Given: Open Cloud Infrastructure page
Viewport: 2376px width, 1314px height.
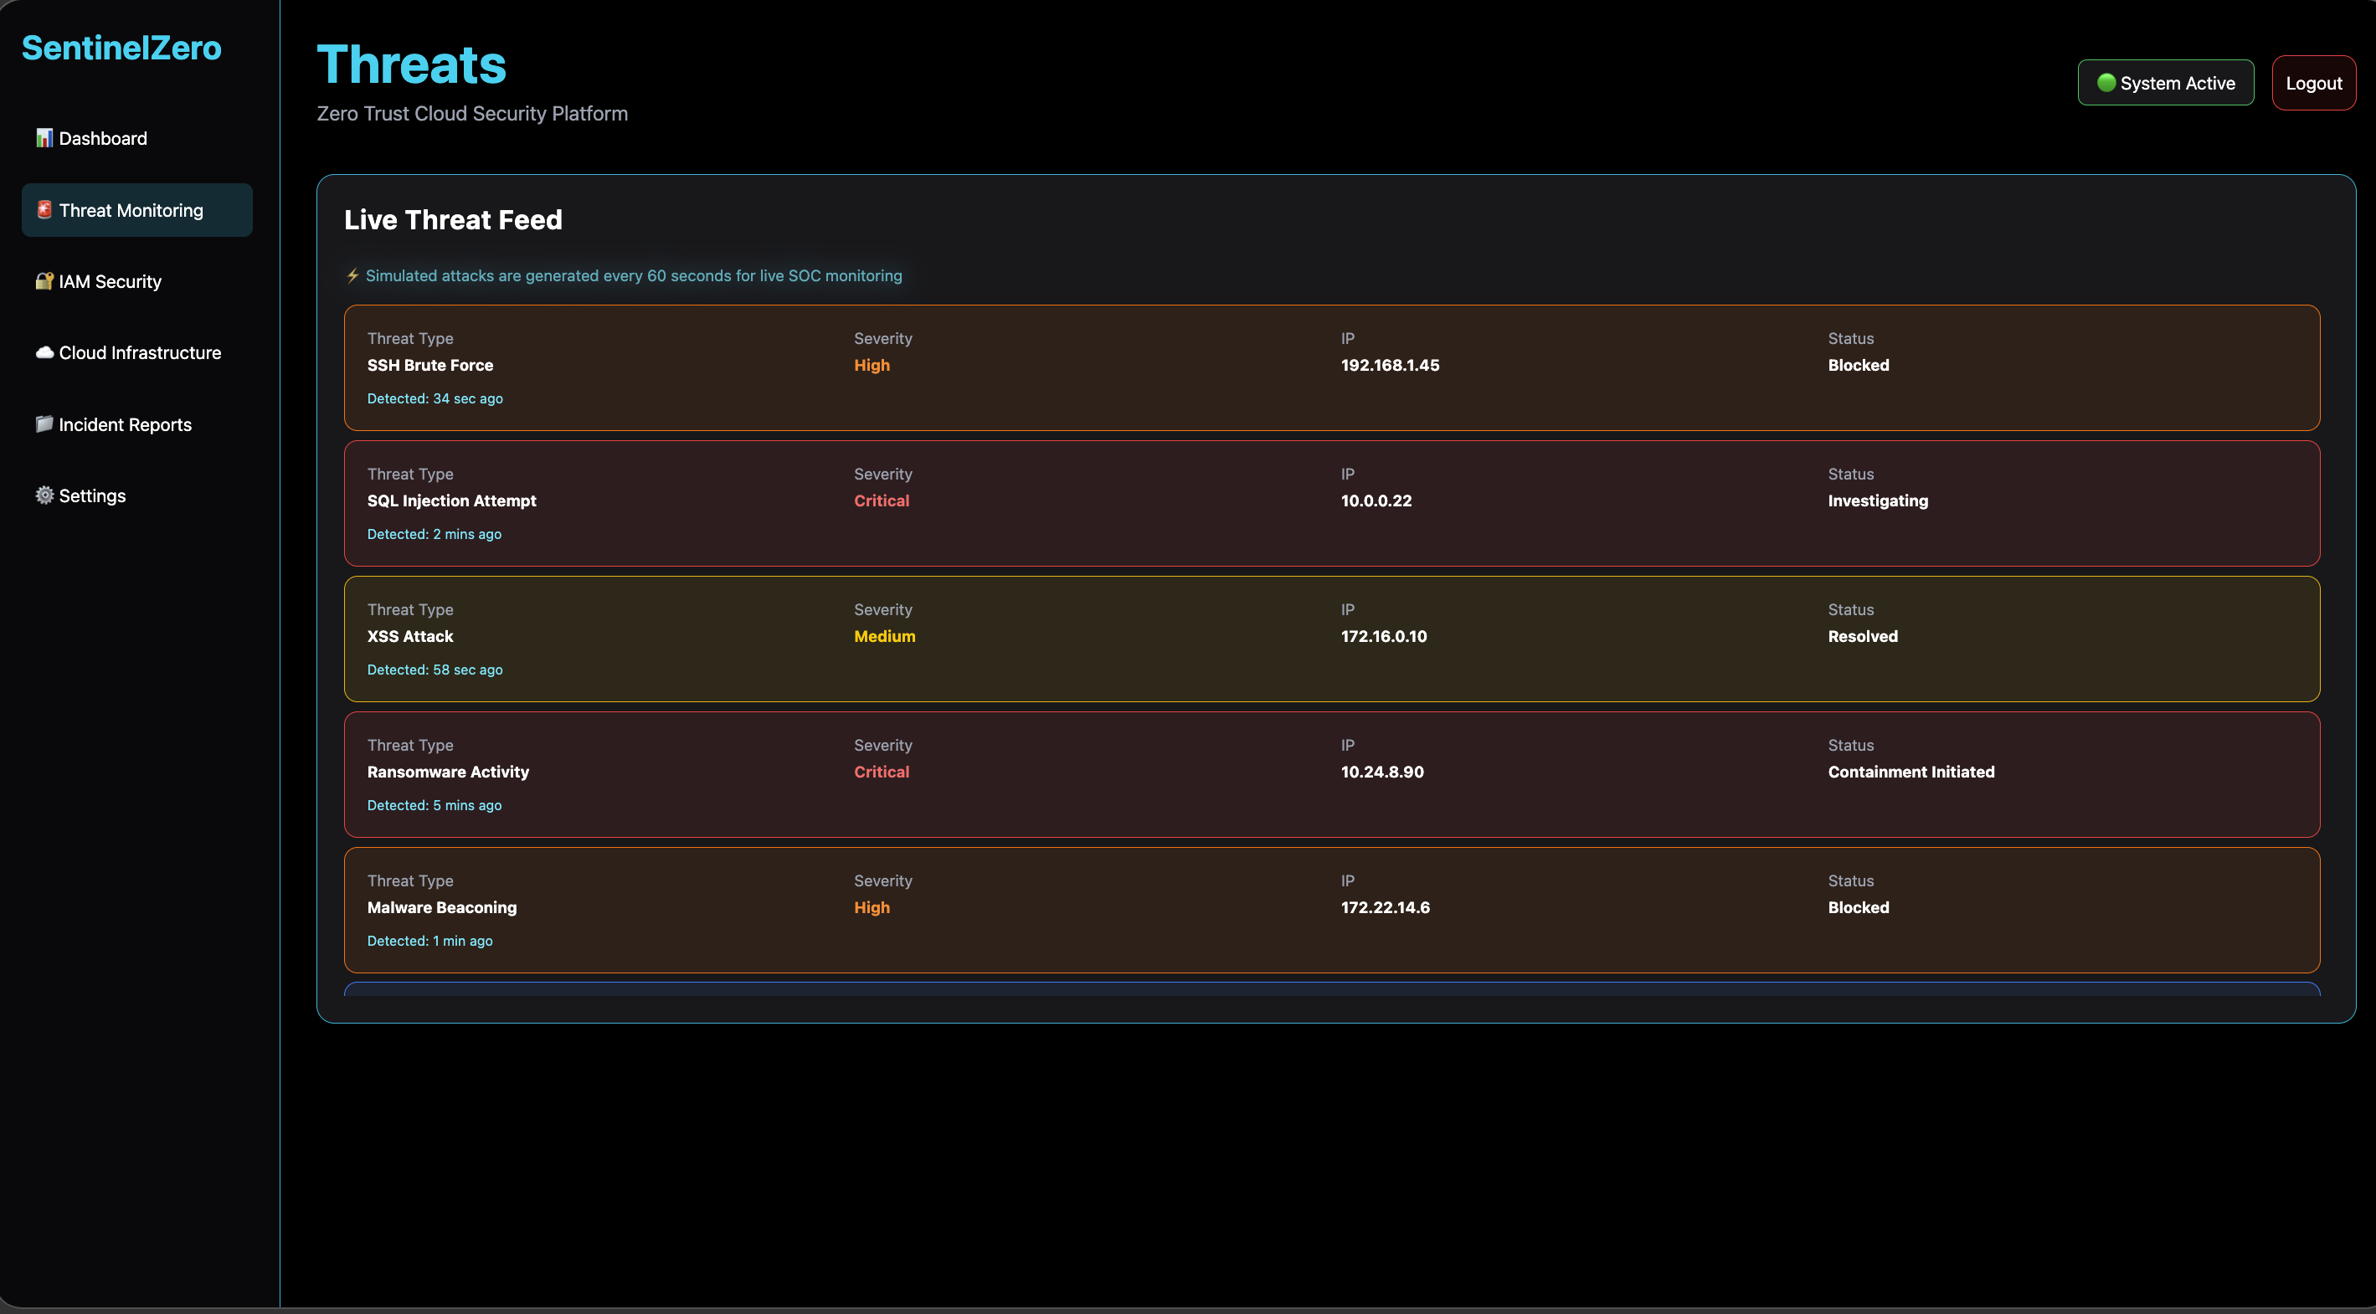Looking at the screenshot, I should 136,352.
